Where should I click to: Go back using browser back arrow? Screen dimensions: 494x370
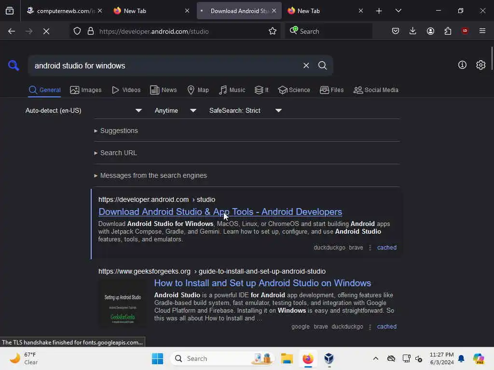point(12,31)
